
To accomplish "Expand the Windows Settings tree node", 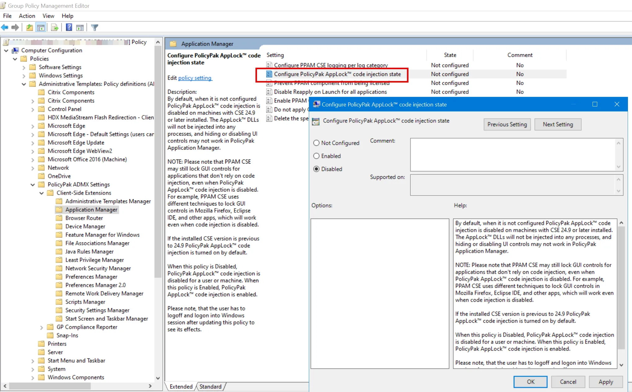I will [x=24, y=76].
